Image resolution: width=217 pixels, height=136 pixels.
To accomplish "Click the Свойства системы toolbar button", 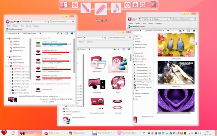I will click(x=30, y=33).
